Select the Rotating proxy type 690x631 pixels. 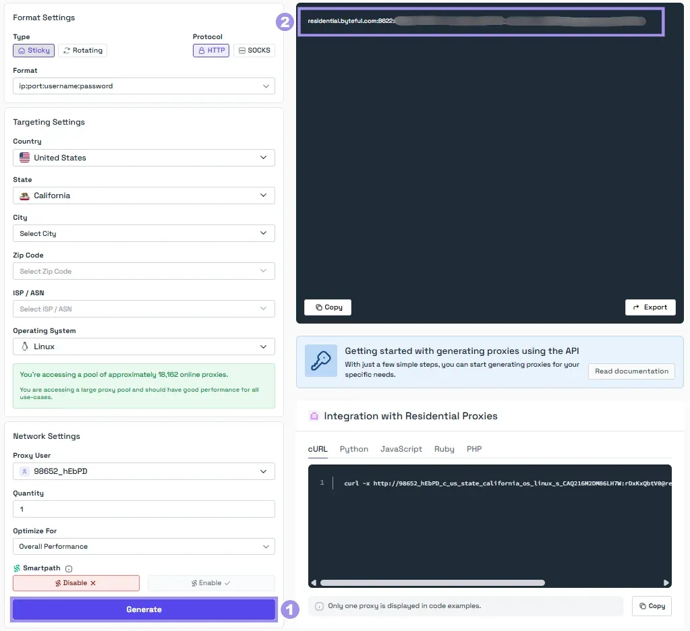(83, 50)
